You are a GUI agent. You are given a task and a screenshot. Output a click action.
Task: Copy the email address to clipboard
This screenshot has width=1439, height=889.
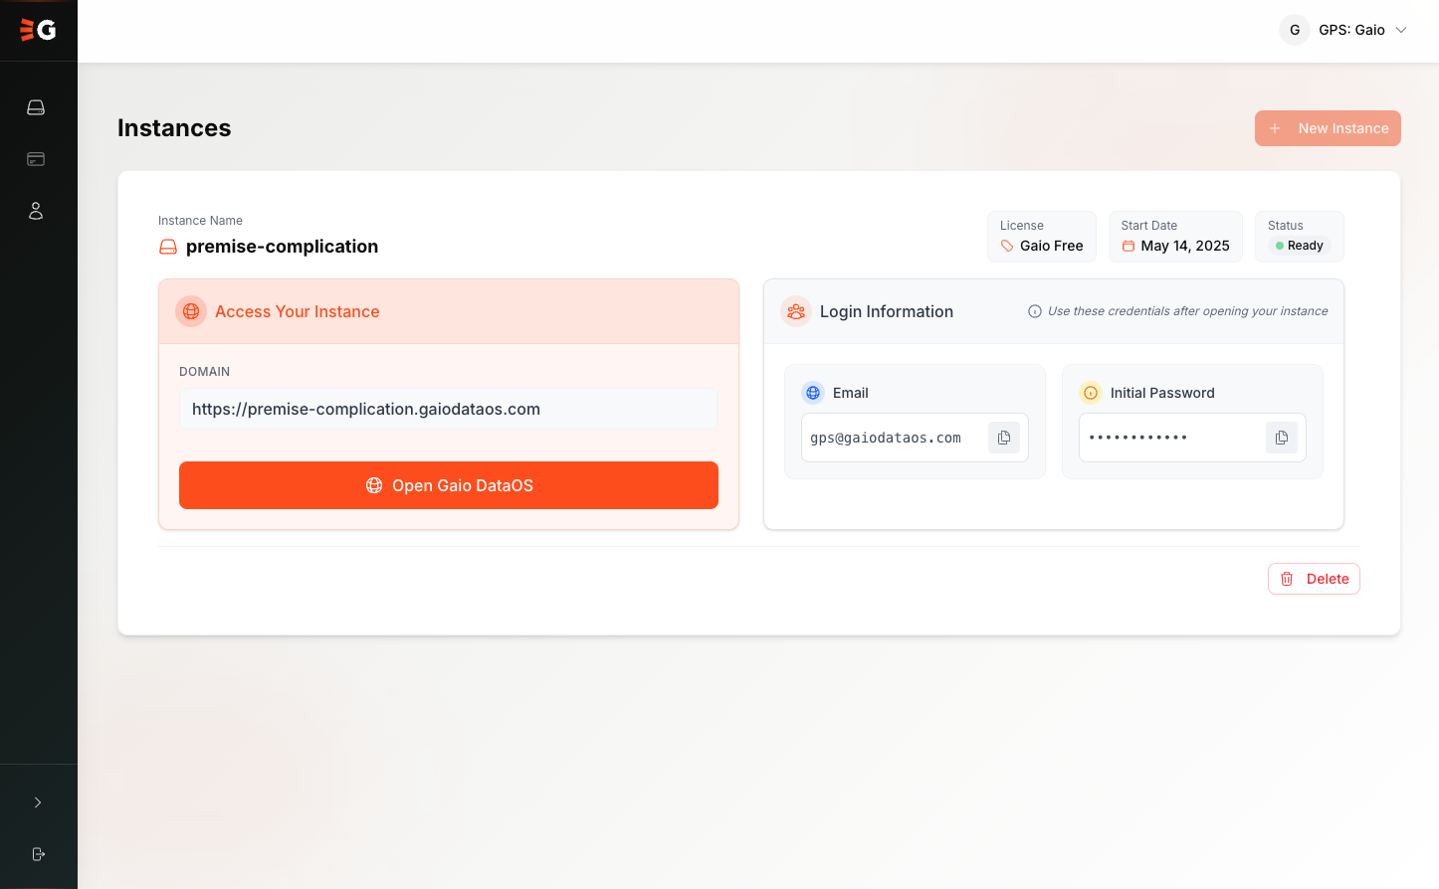click(1003, 438)
